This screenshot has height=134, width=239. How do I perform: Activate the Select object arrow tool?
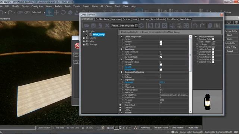(x=49, y=12)
